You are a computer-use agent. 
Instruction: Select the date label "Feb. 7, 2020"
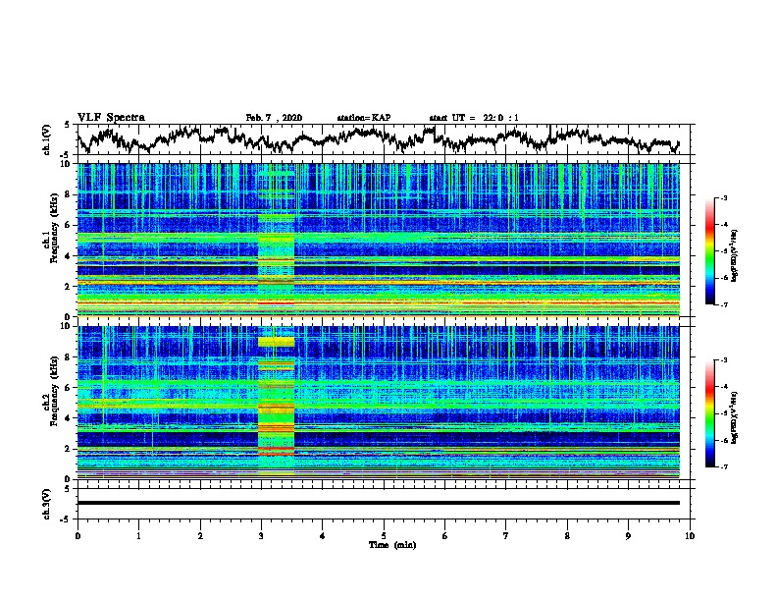pos(274,118)
